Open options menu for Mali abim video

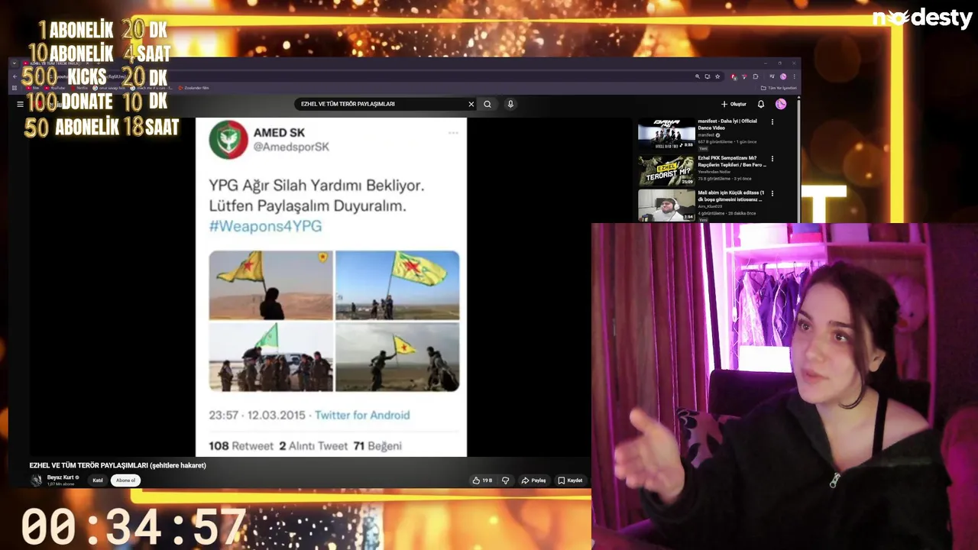pyautogui.click(x=772, y=194)
